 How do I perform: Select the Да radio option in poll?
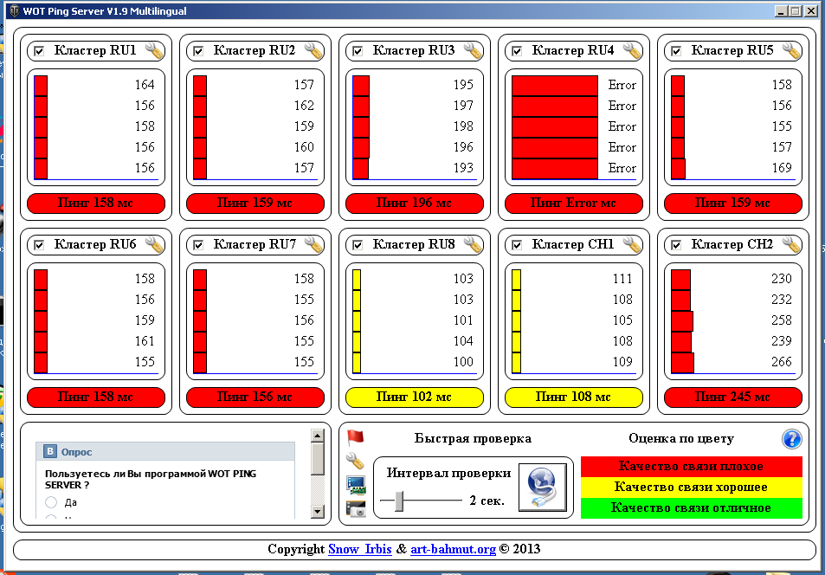coord(51,501)
